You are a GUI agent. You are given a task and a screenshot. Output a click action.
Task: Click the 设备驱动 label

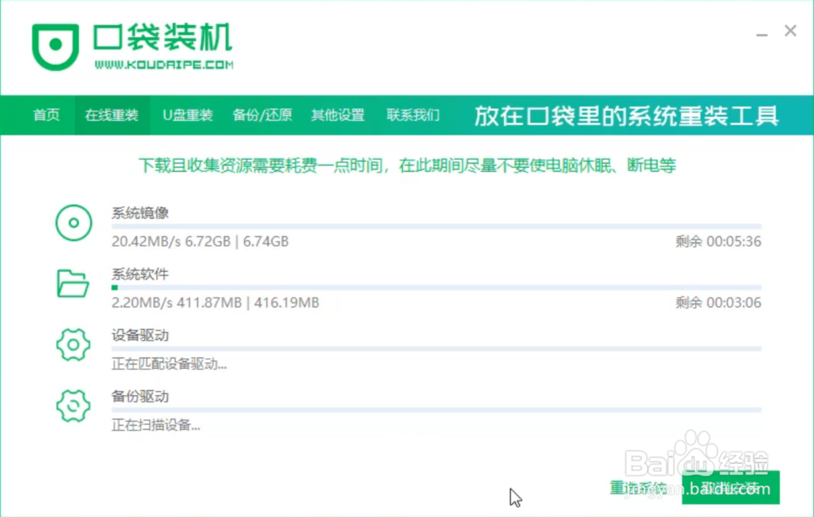click(140, 335)
